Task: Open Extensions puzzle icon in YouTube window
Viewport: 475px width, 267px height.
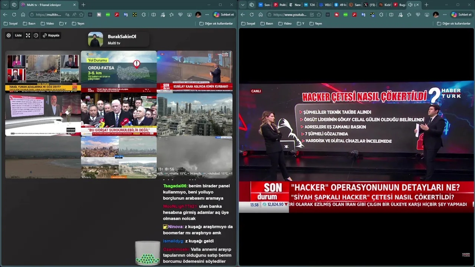Action: point(381,14)
